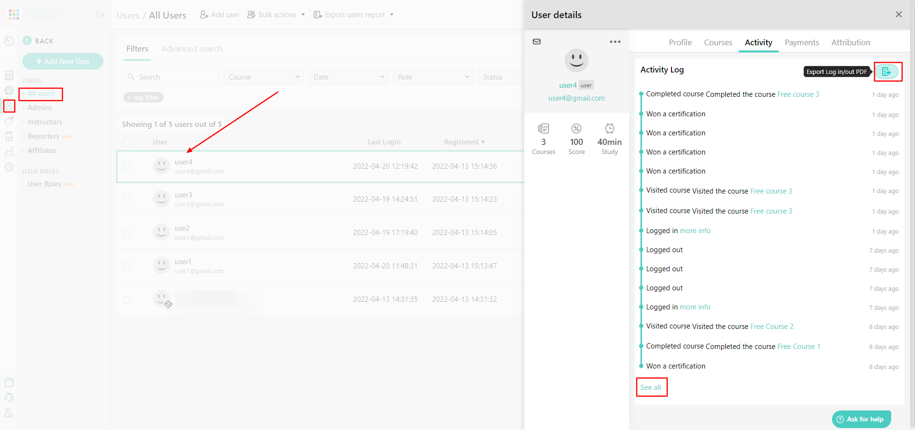Click inside the Search input field
The height and width of the screenshot is (430, 915).
pos(172,76)
